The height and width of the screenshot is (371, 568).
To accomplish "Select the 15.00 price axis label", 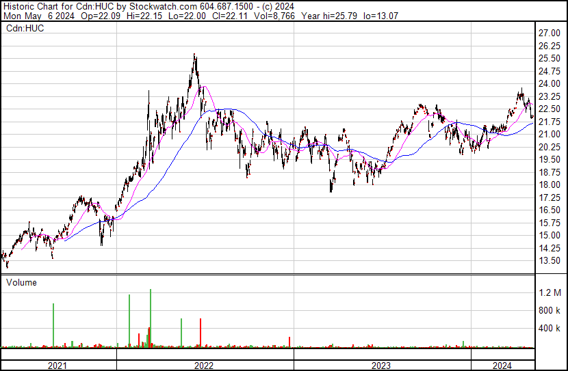I will click(x=549, y=236).
